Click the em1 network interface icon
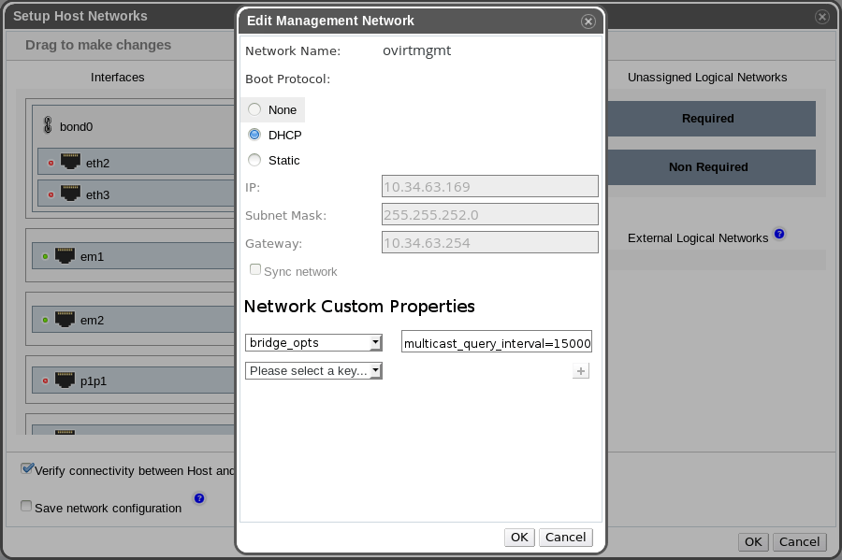 (65, 255)
